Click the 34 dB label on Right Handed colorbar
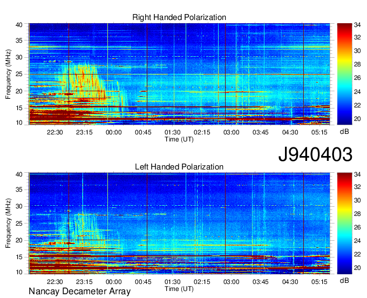 tap(357, 25)
